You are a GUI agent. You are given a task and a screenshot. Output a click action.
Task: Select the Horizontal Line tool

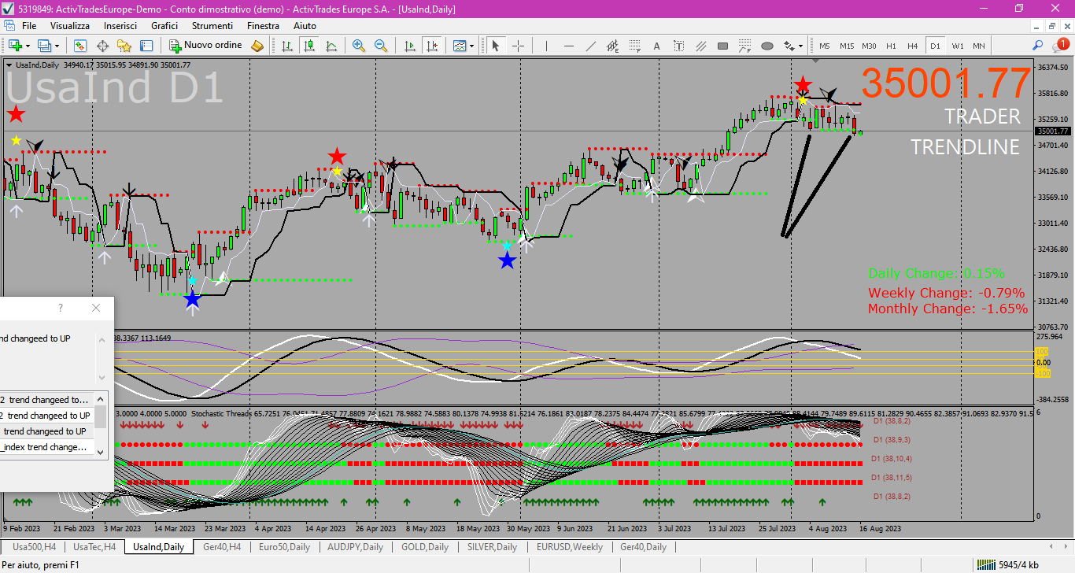(568, 46)
